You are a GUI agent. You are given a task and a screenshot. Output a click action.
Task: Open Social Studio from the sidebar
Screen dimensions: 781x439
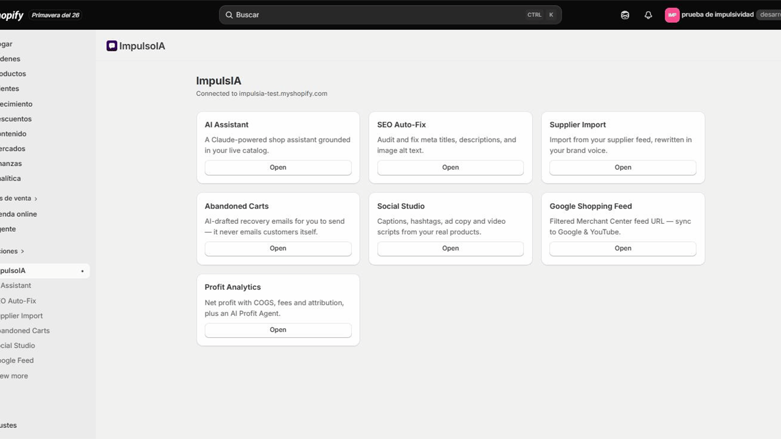pyautogui.click(x=18, y=346)
